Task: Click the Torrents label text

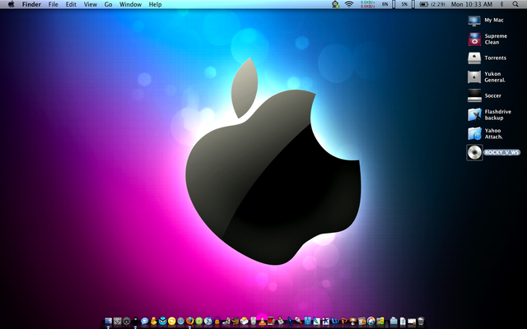Action: [496, 58]
